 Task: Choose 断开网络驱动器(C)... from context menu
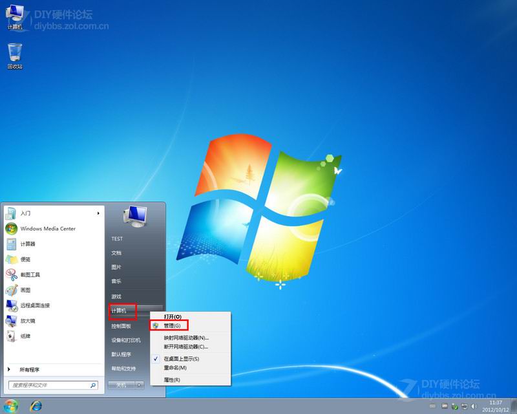(x=190, y=347)
